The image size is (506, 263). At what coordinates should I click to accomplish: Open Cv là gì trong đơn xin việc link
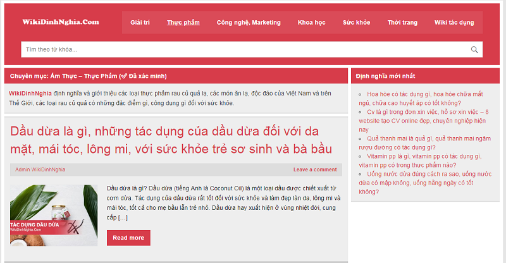point(423,121)
